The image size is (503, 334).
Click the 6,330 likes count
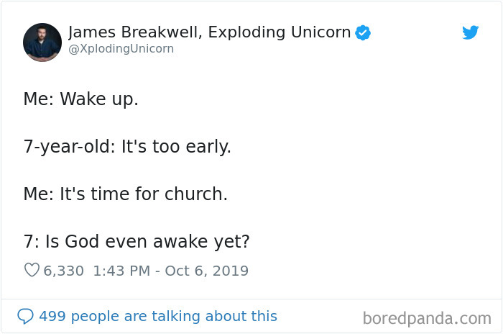pos(63,271)
